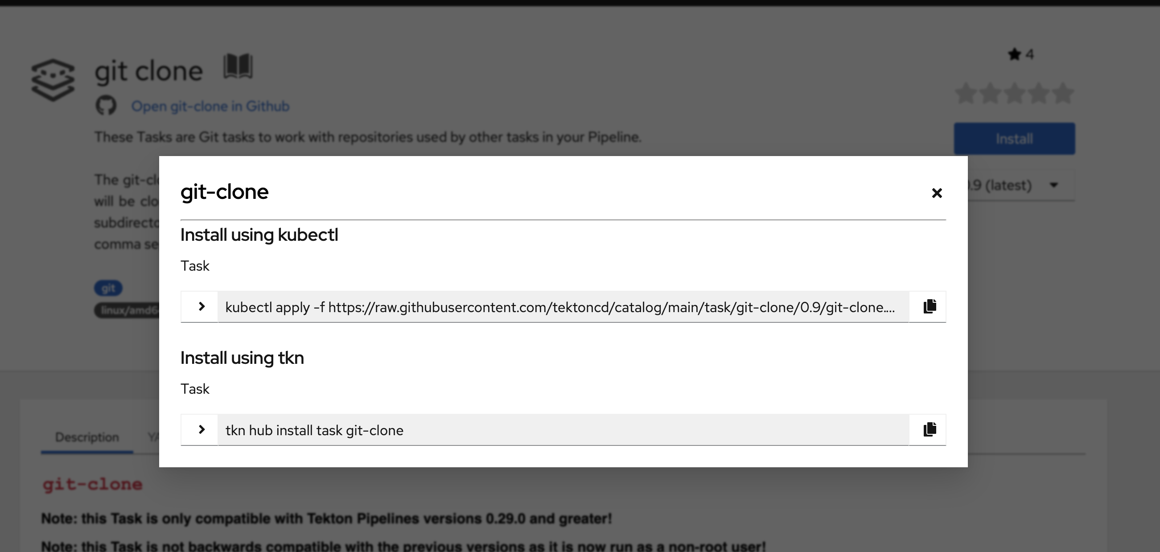The width and height of the screenshot is (1160, 552).
Task: Rate with the fifth star
Action: pyautogui.click(x=1063, y=94)
